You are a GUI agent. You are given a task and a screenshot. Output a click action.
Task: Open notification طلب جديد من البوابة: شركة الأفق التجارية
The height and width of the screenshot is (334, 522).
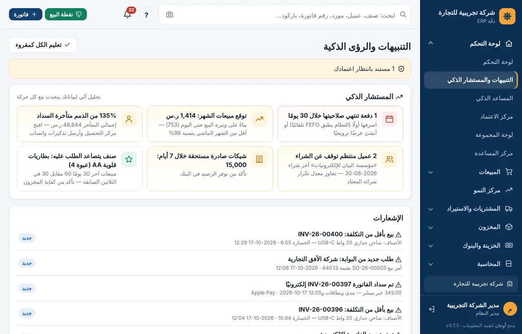tap(210, 263)
